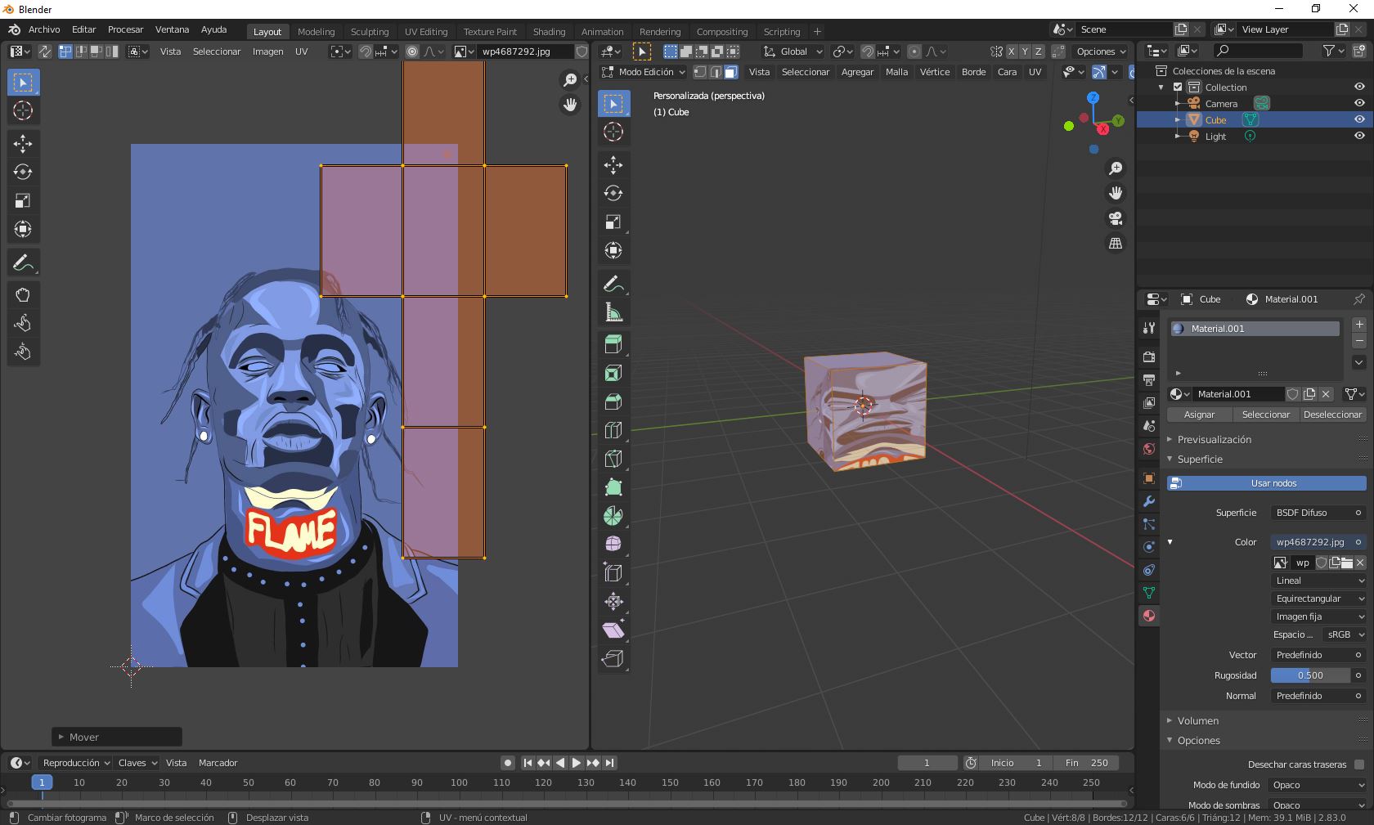
Task: Open the Modo Edición mode dropdown
Action: coord(643,72)
